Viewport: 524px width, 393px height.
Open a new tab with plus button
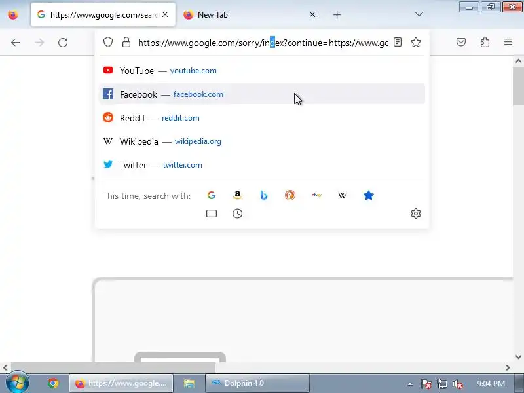point(337,14)
